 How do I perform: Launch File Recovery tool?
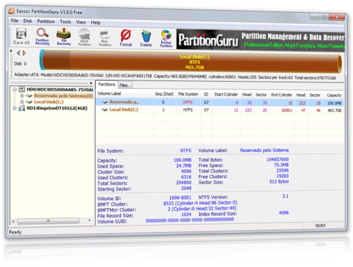click(x=64, y=37)
